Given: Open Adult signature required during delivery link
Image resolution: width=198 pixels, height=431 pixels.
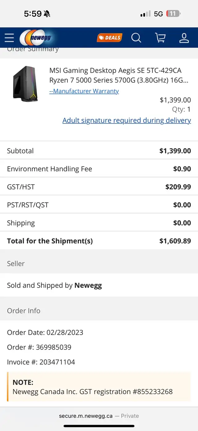Looking at the screenshot, I should (x=127, y=120).
